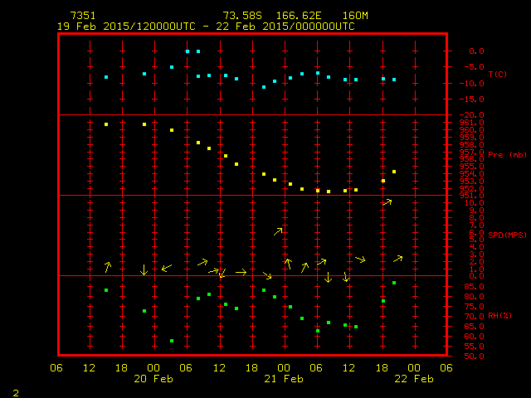531x398 pixels.
Task: Click station ID 7351 in header
Action: (82, 16)
